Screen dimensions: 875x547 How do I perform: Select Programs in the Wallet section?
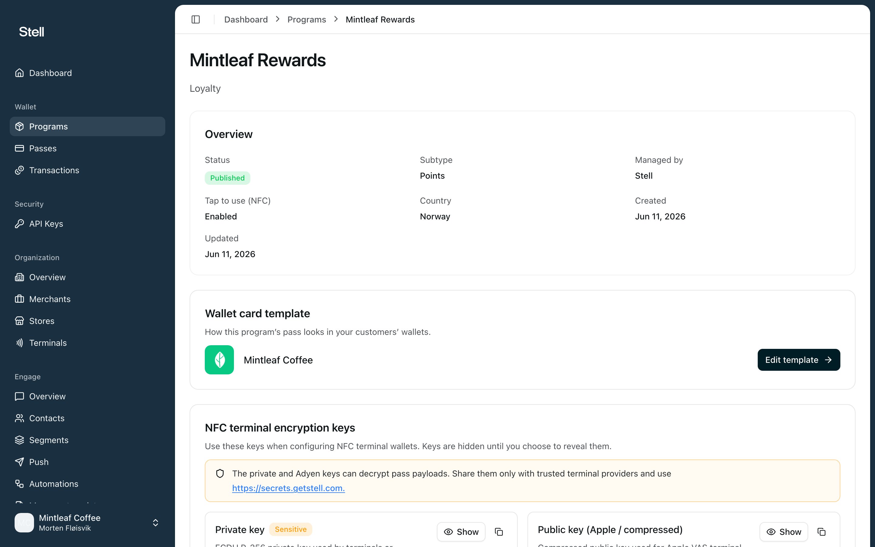coord(87,127)
